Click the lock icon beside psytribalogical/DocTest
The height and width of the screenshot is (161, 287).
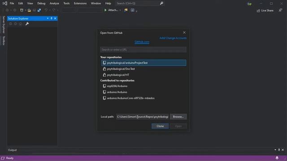[104, 69]
